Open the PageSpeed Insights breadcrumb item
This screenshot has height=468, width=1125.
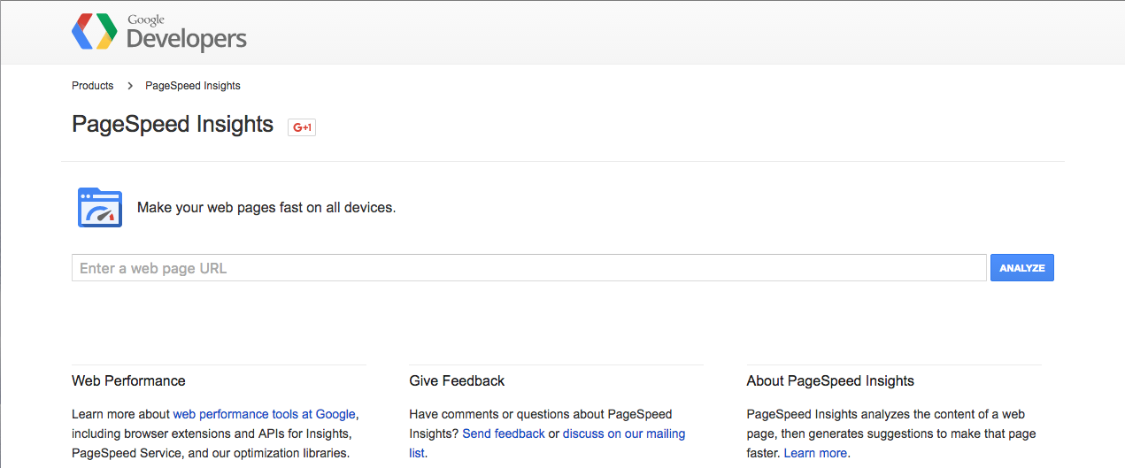[x=193, y=86]
